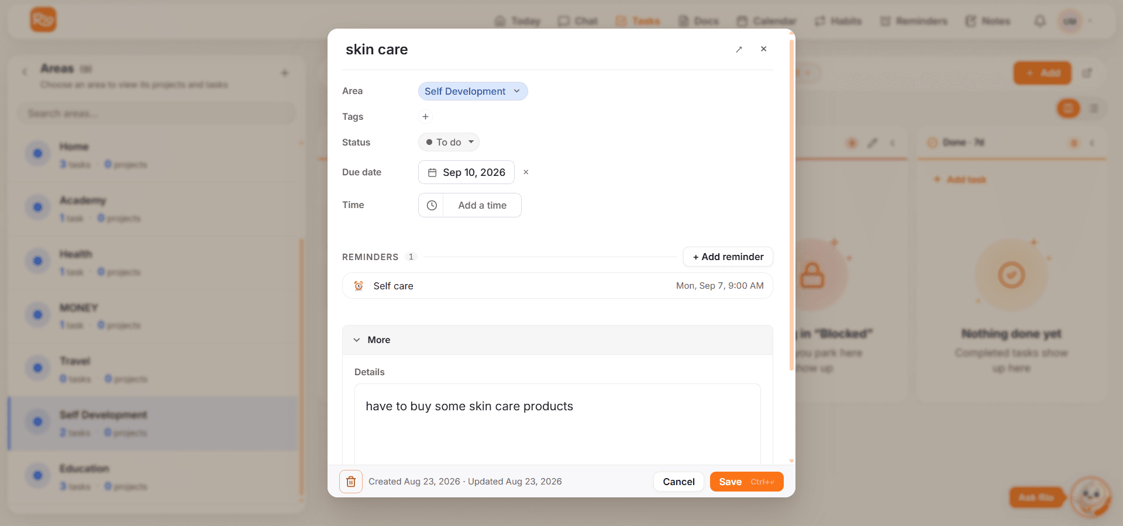Open the Notes tab

[987, 21]
